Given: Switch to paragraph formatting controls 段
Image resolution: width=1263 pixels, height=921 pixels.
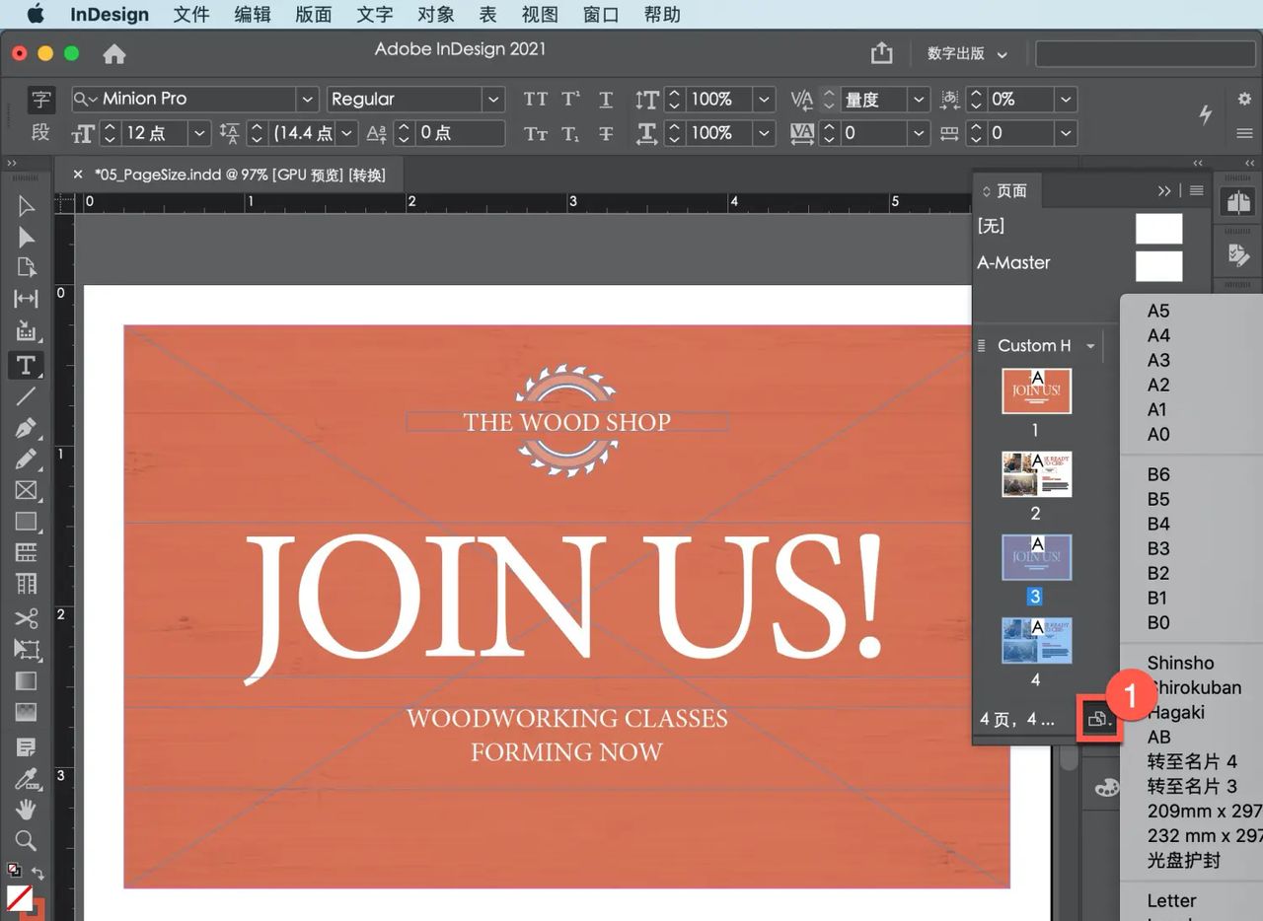Looking at the screenshot, I should 40,132.
